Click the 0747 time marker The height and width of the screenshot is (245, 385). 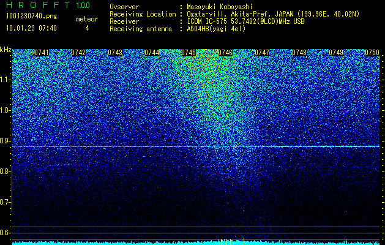click(262, 53)
